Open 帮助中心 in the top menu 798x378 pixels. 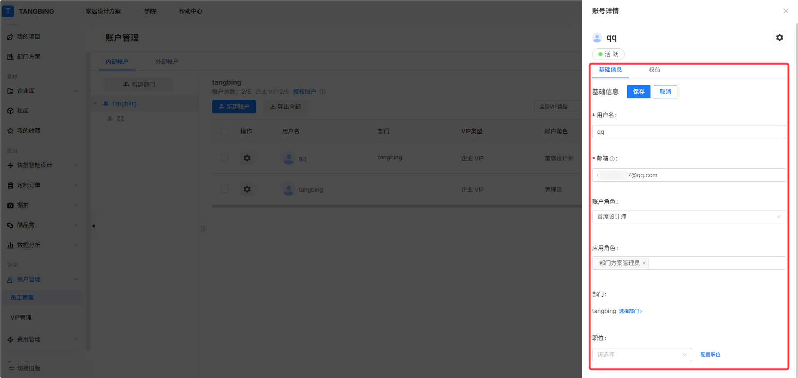point(190,11)
